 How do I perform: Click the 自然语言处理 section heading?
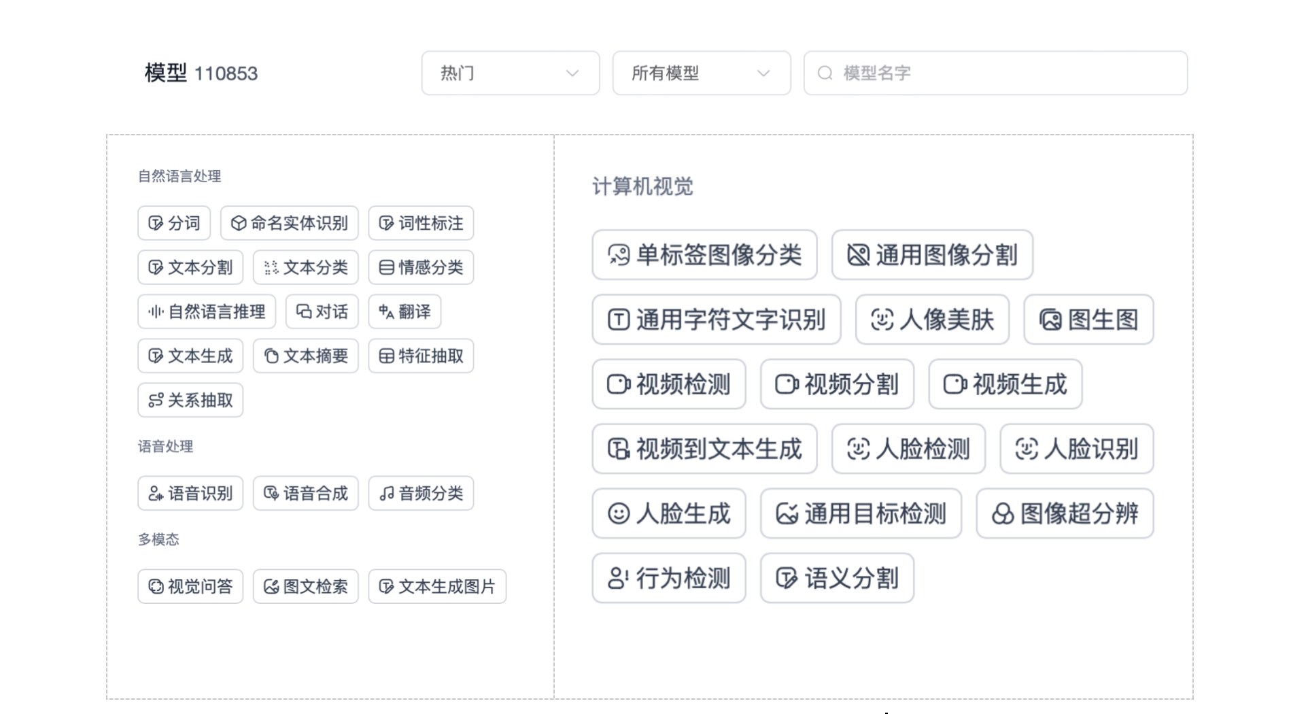[179, 175]
